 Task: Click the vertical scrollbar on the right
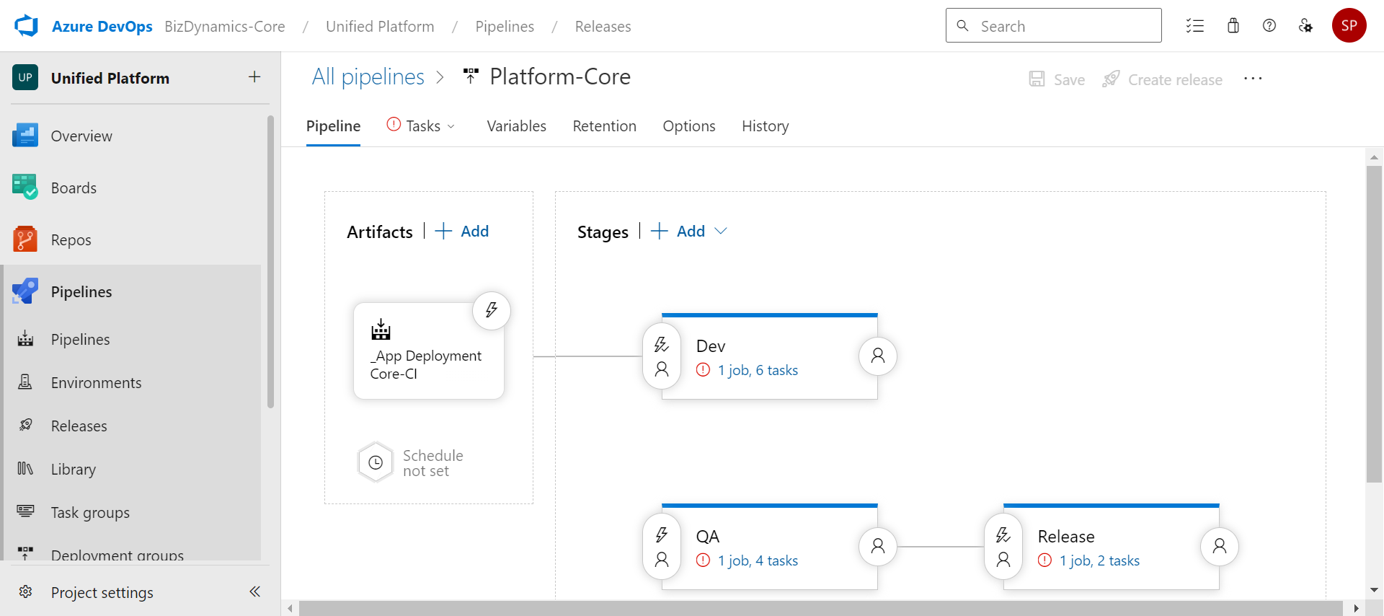click(1375, 325)
